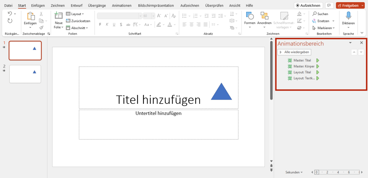Click the Einfügen paste clipboard icon
368x178 pixels.
click(30, 16)
